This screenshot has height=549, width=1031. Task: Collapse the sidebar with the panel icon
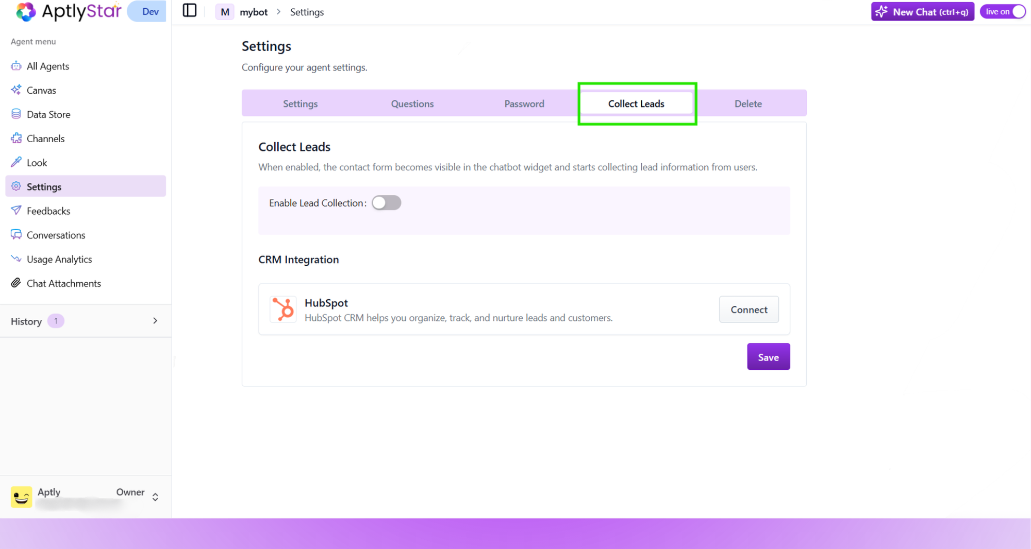[189, 10]
